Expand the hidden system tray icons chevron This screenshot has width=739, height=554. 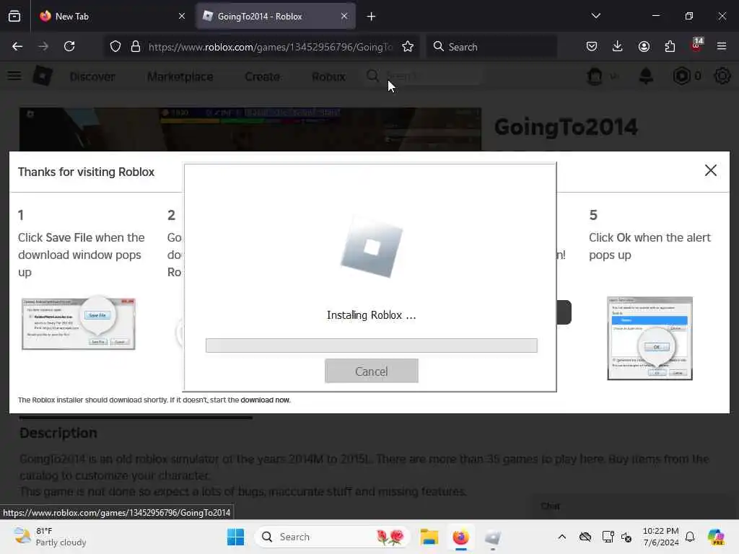[x=561, y=537]
